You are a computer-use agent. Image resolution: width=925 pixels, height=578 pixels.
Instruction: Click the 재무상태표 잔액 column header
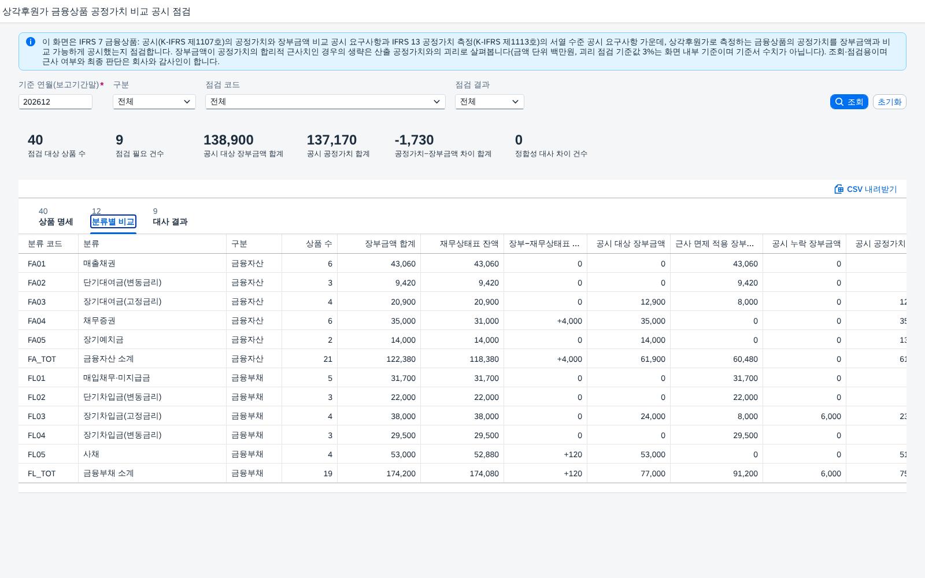click(462, 244)
